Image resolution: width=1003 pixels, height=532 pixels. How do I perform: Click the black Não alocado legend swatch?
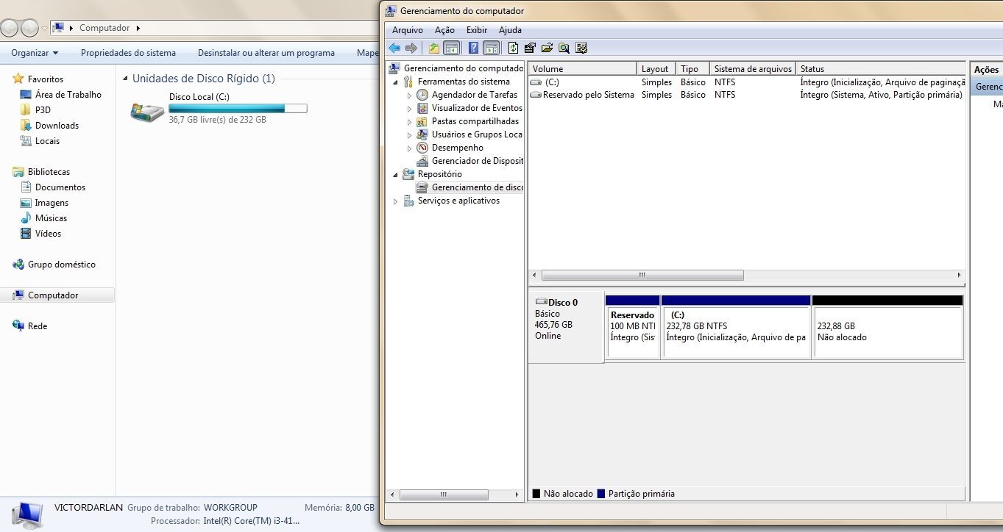click(536, 494)
